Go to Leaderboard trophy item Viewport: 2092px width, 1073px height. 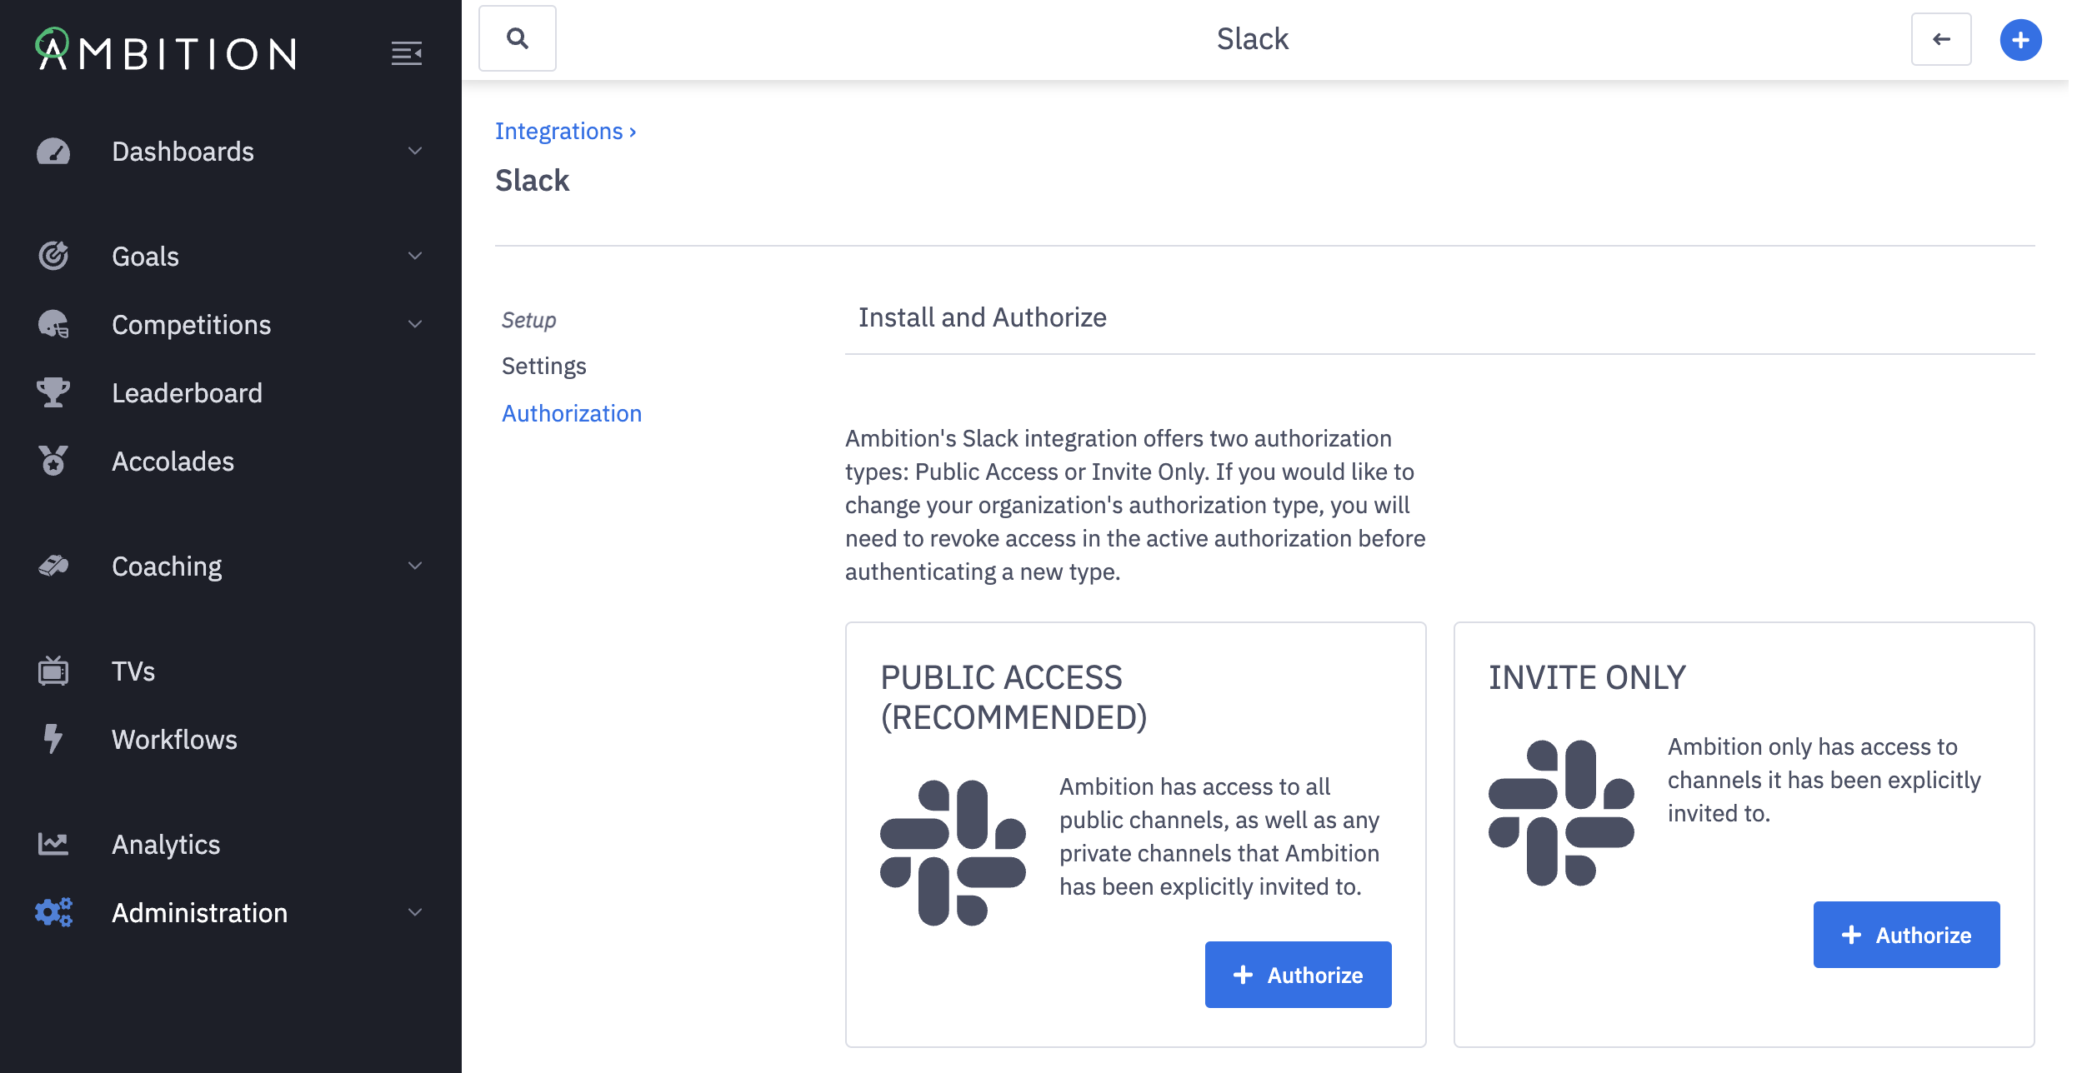click(187, 393)
